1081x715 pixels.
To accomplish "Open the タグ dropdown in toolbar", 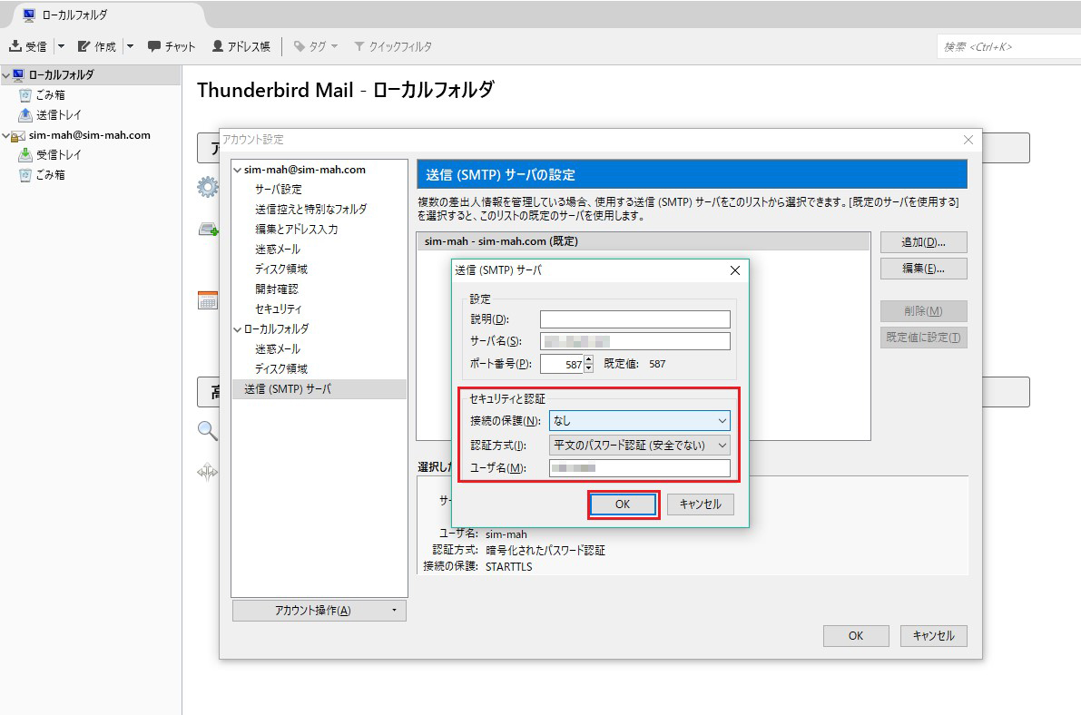I will pyautogui.click(x=316, y=46).
